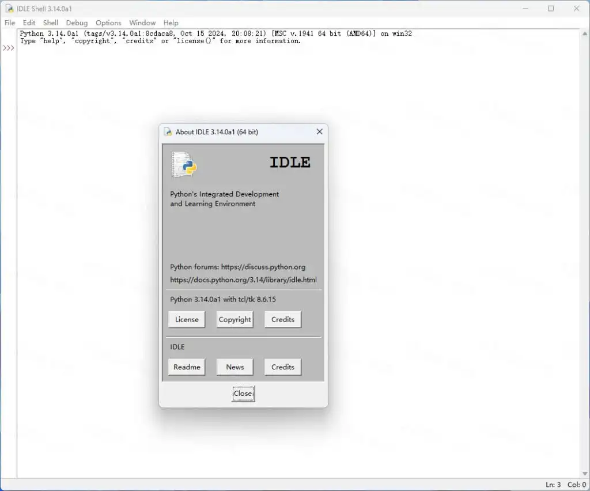The height and width of the screenshot is (491, 590).
Task: Open the IDLE Readme
Action: tap(187, 367)
